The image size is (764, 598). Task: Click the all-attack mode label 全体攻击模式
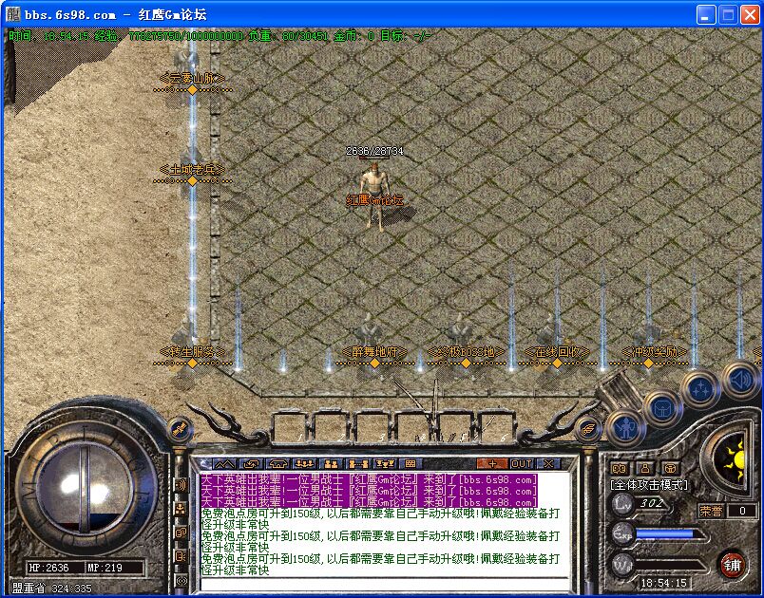pyautogui.click(x=650, y=485)
